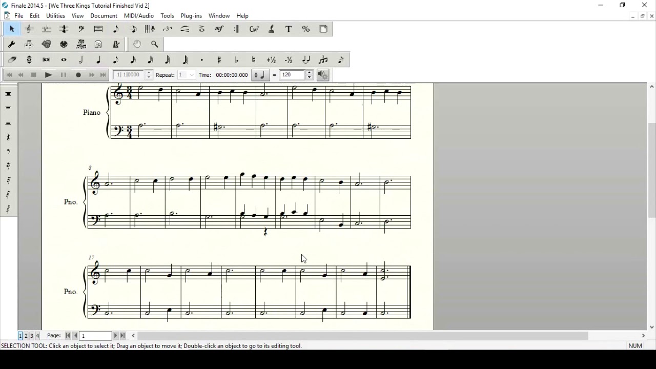656x369 pixels.
Task: Open the MIDI/Audio menu
Action: coord(139,16)
